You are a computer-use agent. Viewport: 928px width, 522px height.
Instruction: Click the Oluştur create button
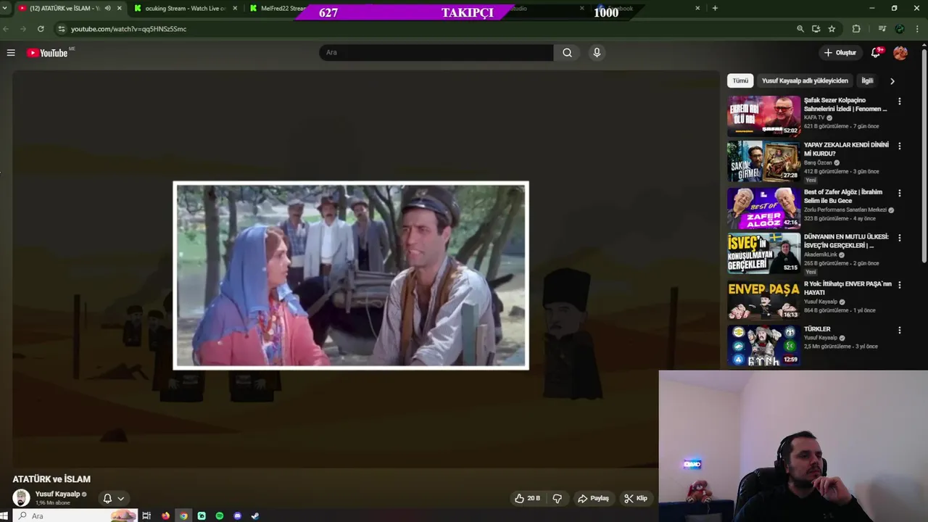pyautogui.click(x=840, y=52)
